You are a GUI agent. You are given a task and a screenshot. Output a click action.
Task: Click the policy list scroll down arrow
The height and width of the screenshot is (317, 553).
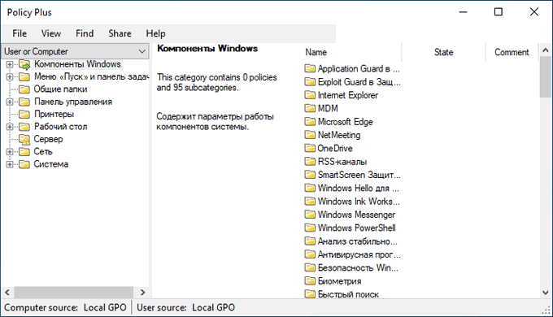(x=545, y=293)
